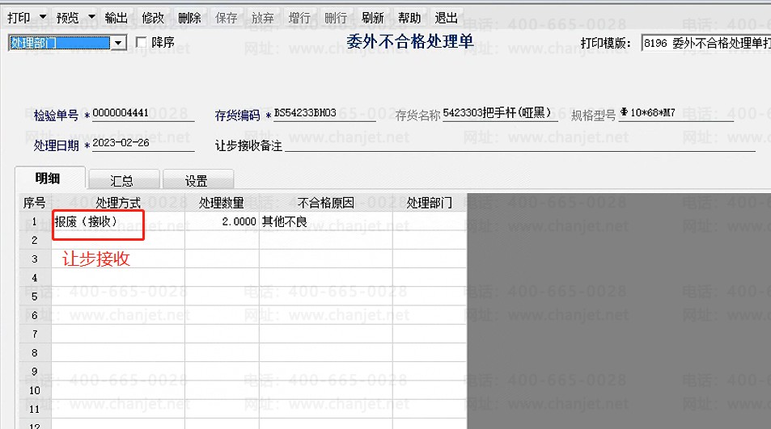Select row number 7 header
Screen dimensions: 771x429
[35, 334]
